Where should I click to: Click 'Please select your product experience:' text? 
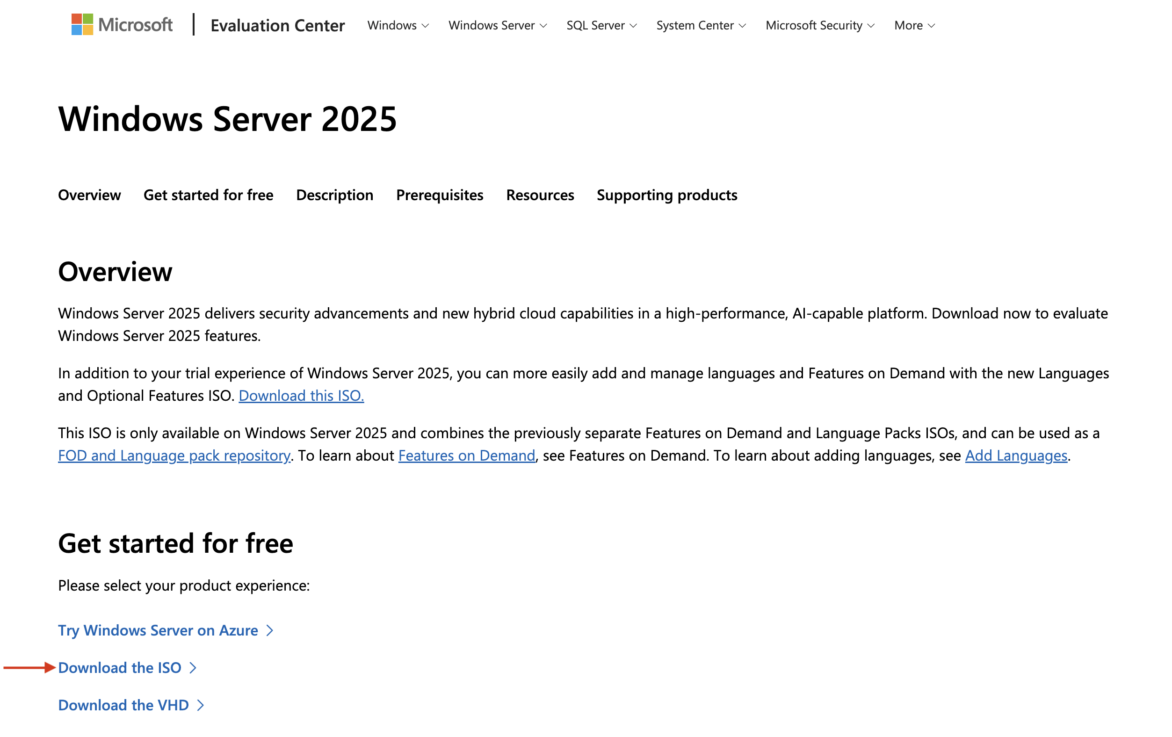point(184,585)
